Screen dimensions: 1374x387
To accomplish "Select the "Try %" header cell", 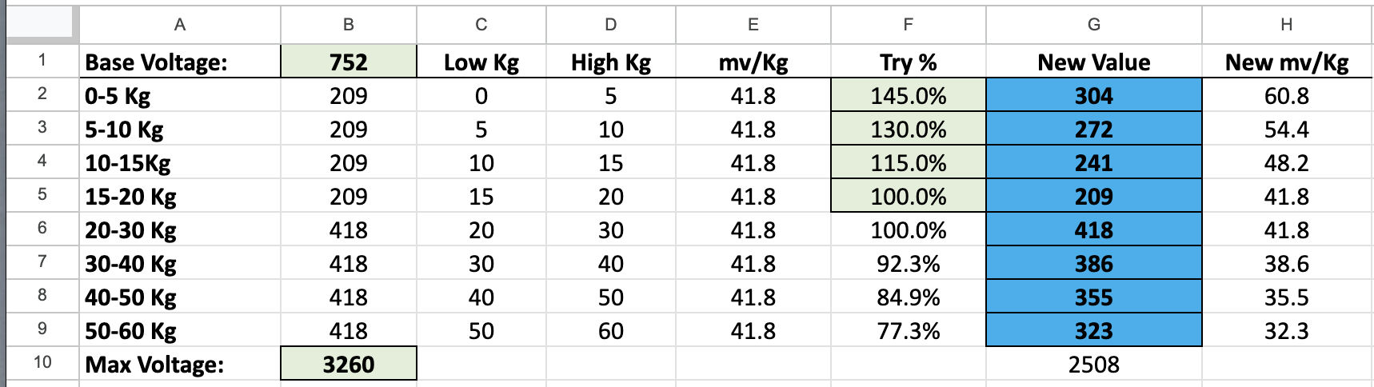I will (x=908, y=62).
